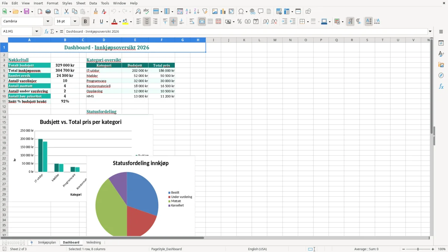Image resolution: width=448 pixels, height=252 pixels.
Task: Expand the Font Color dropdown arrow
Action: point(120,22)
